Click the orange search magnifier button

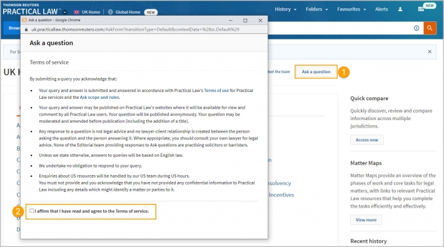point(430,28)
